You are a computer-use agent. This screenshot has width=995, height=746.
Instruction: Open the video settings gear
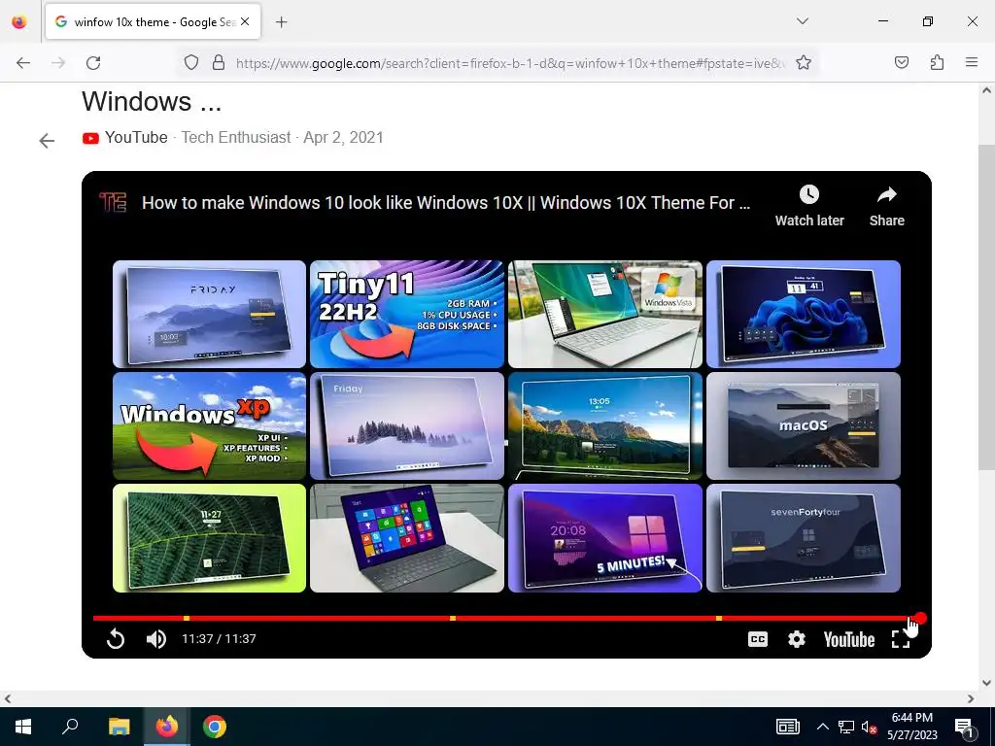tap(797, 639)
